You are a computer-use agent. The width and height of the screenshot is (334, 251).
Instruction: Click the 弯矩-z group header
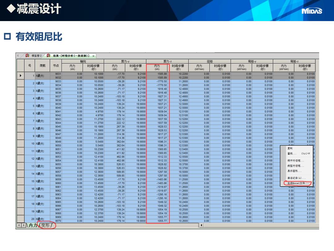coord(294,61)
